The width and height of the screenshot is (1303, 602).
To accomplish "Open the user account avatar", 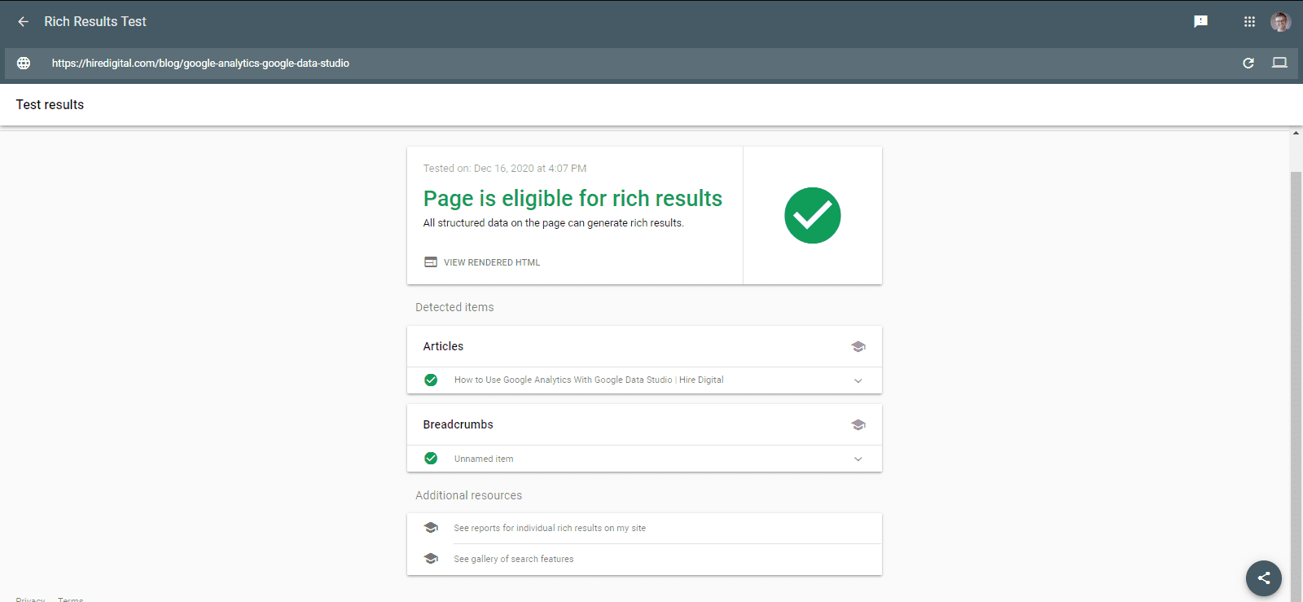I will tap(1280, 22).
